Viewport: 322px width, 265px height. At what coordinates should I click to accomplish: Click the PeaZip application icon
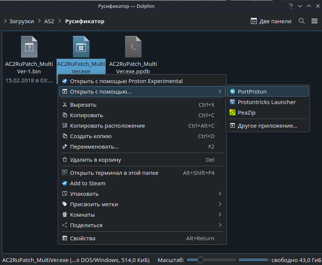233,113
